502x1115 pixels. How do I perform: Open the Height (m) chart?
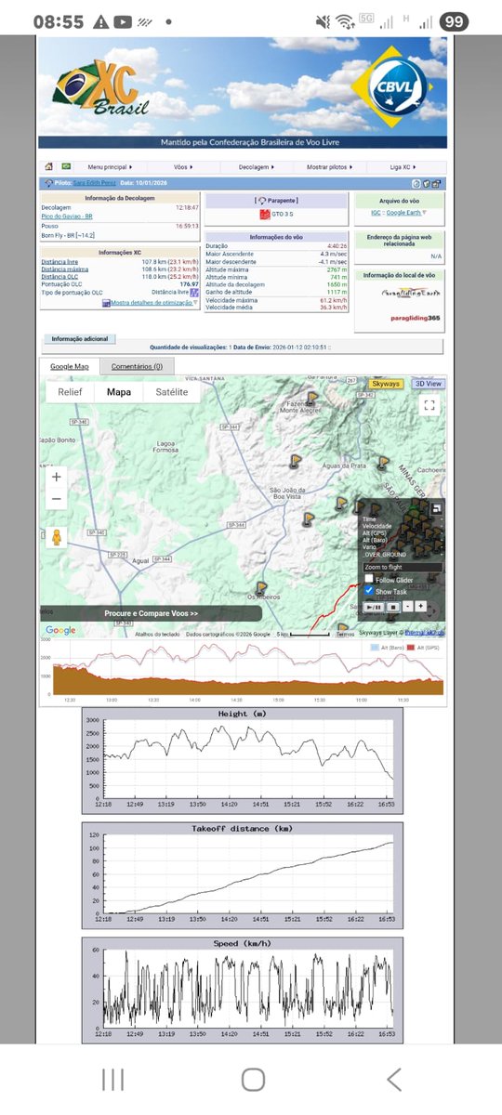point(243,761)
